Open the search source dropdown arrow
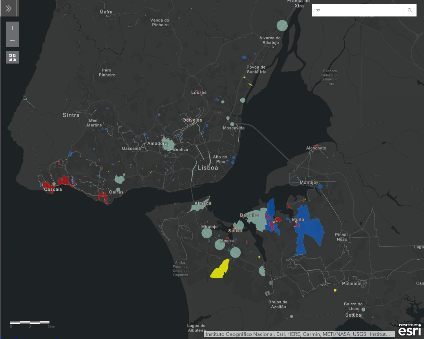The height and width of the screenshot is (339, 424). [318, 10]
